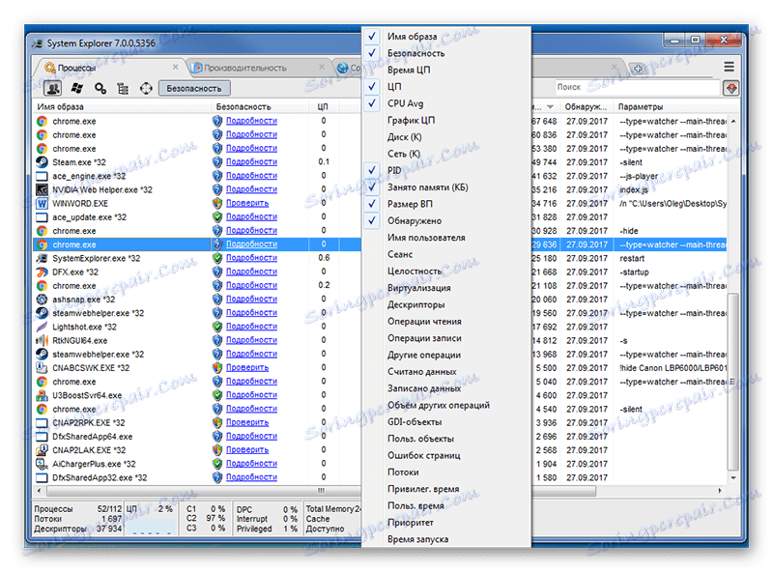This screenshot has height=572, width=773.
Task: Click the horizontal scrollbar thumb
Action: pos(321,491)
